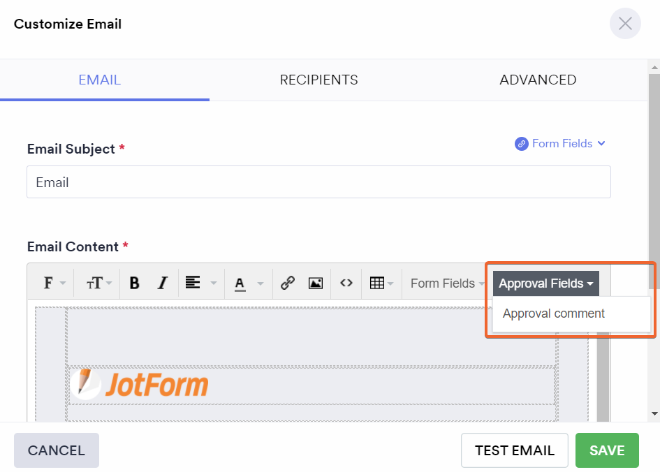This screenshot has height=472, width=660.
Task: Click the JotForm logo in the email preview
Action: tap(138, 383)
